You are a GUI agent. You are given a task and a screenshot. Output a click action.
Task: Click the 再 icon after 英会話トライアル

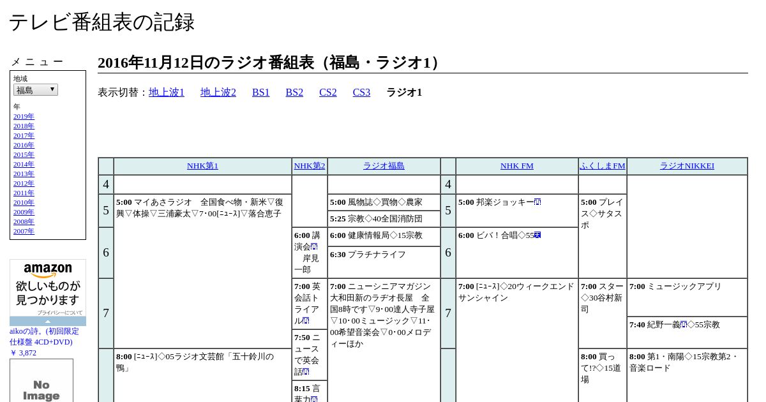(x=306, y=320)
